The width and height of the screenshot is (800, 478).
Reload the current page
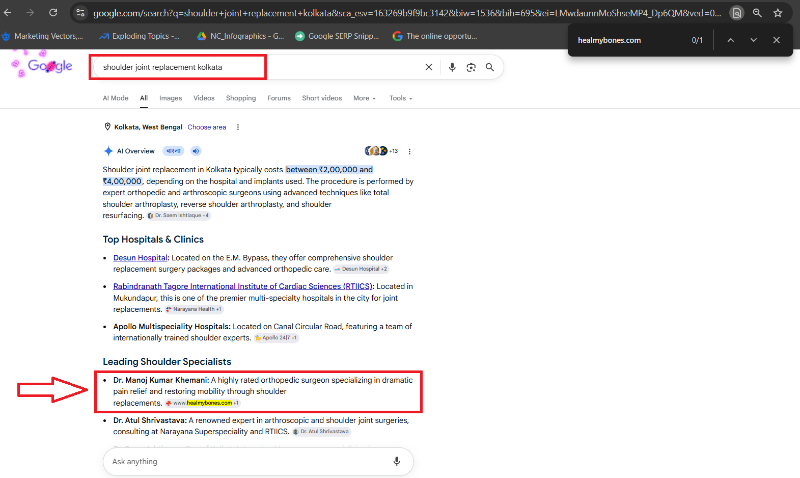(x=53, y=13)
